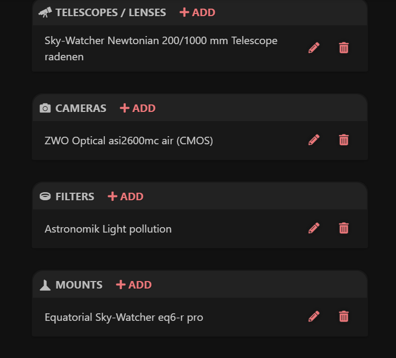
Task: Add a new filter
Action: (125, 196)
